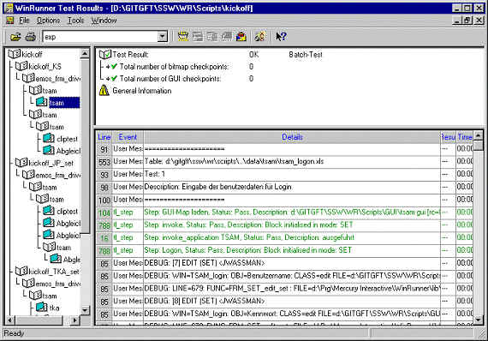Open the Window menu
This screenshot has width=488, height=341.
(x=104, y=21)
